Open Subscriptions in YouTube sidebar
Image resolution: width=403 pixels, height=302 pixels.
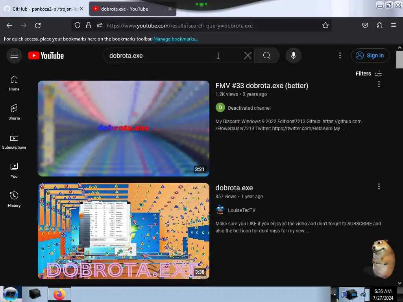(14, 141)
